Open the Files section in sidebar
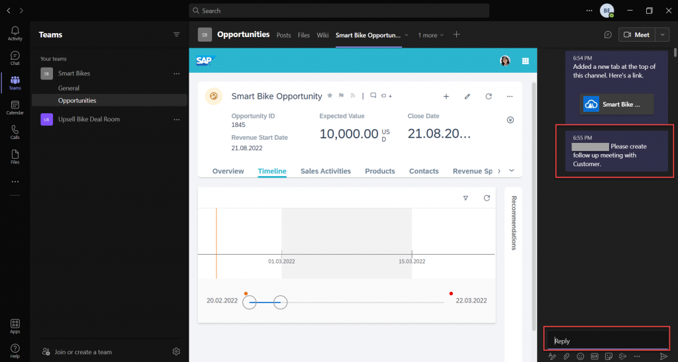This screenshot has height=362, width=678. point(15,157)
